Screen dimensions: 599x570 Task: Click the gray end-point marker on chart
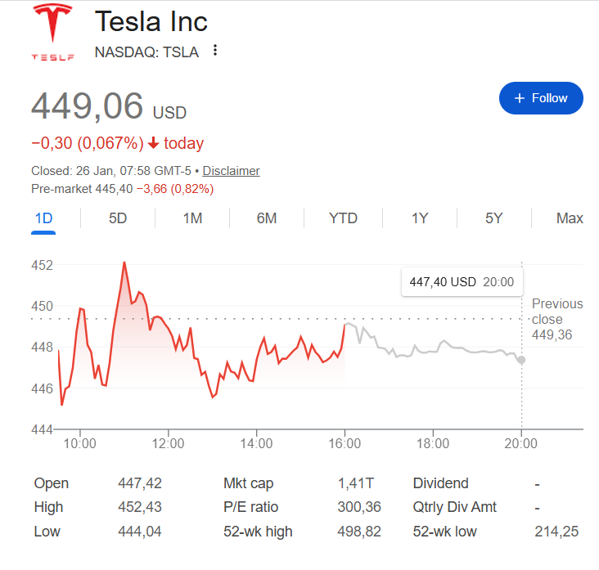click(x=521, y=360)
